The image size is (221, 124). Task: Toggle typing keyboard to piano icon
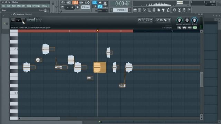click(x=95, y=2)
